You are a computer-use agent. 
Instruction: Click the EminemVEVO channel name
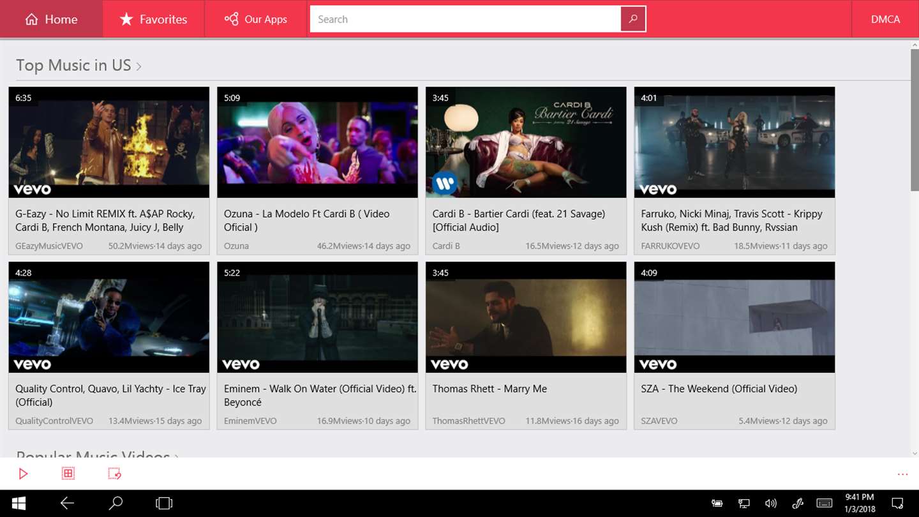point(251,421)
